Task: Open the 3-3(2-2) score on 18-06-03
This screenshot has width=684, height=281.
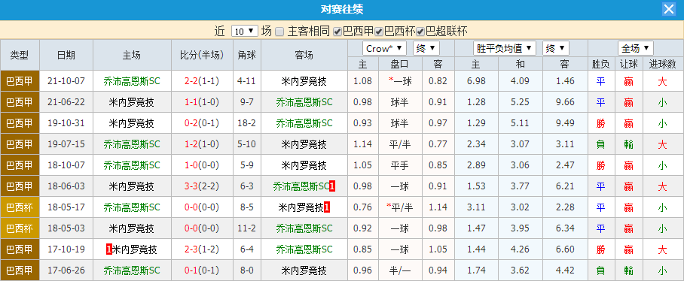Action: 202,186
